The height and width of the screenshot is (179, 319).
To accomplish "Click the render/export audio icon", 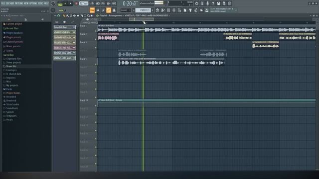I will [x=224, y=3].
